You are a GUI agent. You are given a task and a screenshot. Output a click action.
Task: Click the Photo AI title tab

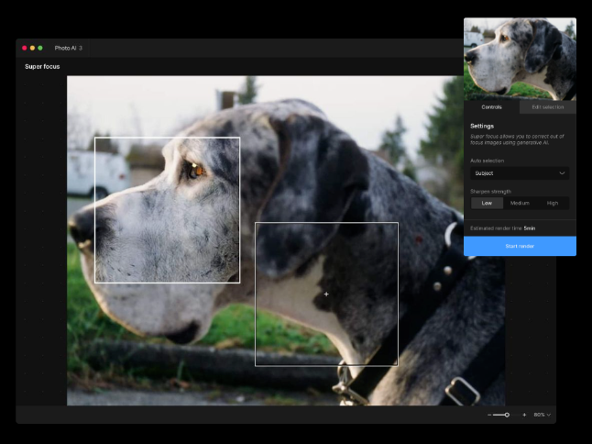tap(68, 48)
